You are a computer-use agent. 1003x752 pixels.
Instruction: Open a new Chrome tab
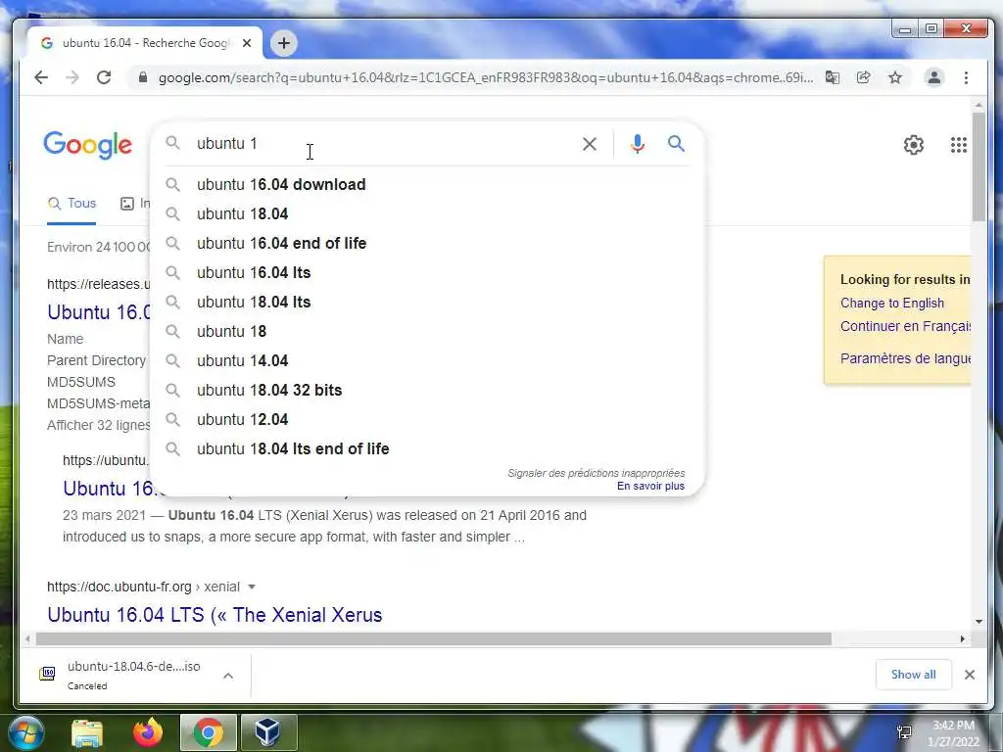[284, 43]
